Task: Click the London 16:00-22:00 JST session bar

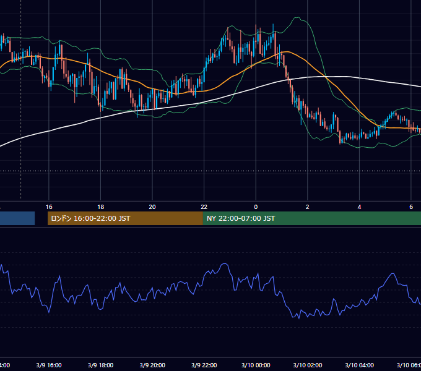Action: (x=125, y=218)
